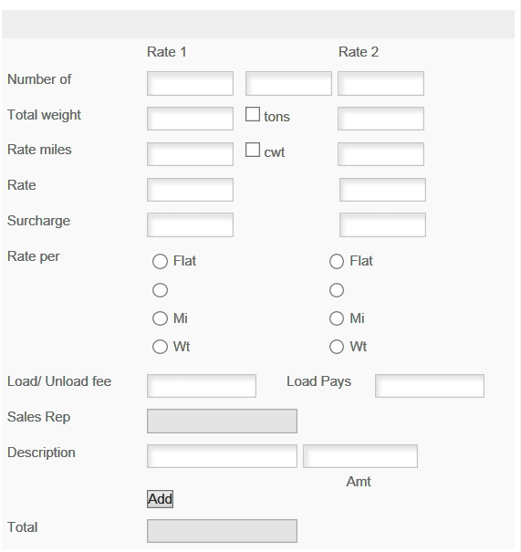Focus the Load/ Unload fee field
The width and height of the screenshot is (521, 552).
point(202,386)
